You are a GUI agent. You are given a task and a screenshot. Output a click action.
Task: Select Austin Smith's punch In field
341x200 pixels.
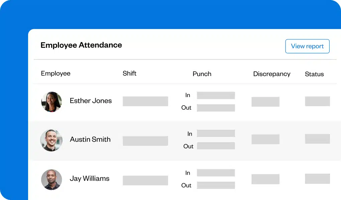pyautogui.click(x=216, y=133)
